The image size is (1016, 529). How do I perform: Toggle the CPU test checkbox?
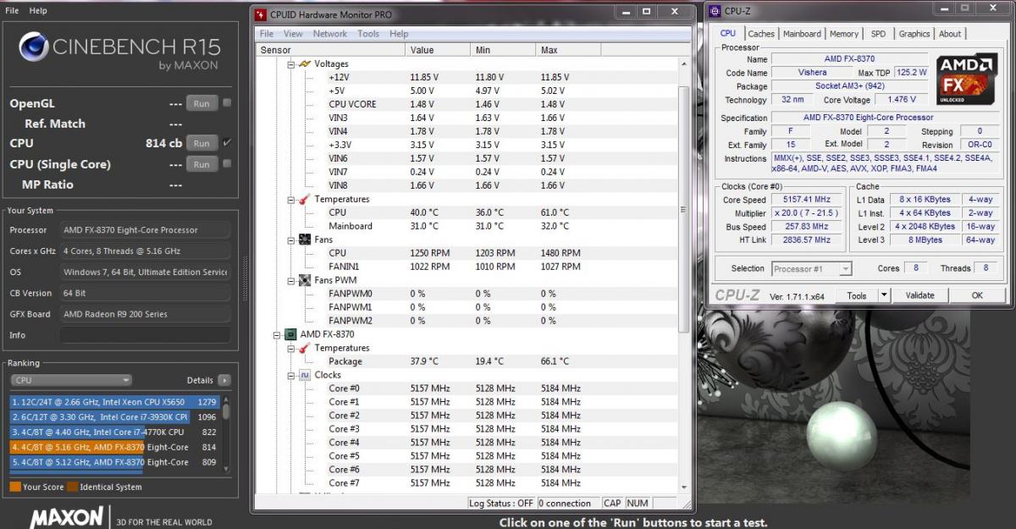point(227,143)
